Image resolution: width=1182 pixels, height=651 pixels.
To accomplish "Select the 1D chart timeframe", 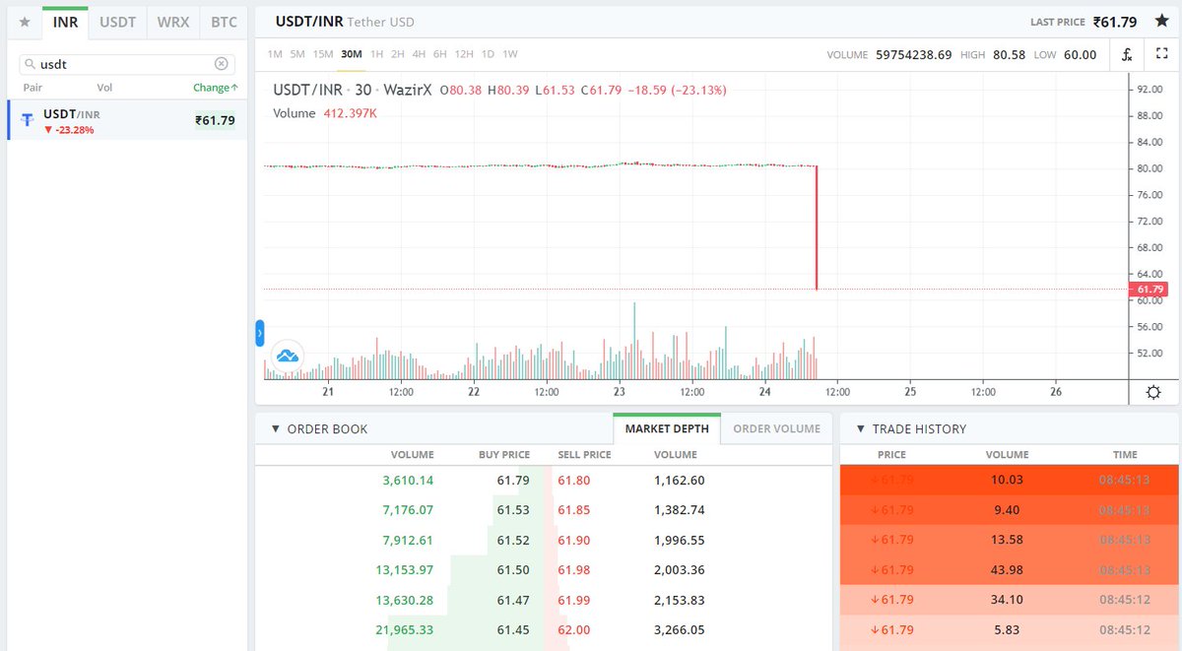I will 488,54.
